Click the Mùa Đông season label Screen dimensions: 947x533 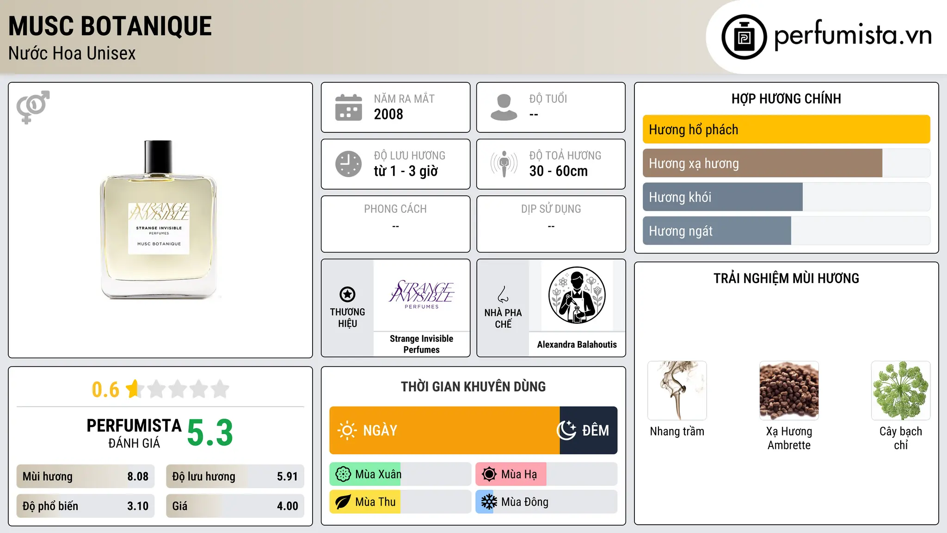pyautogui.click(x=525, y=502)
